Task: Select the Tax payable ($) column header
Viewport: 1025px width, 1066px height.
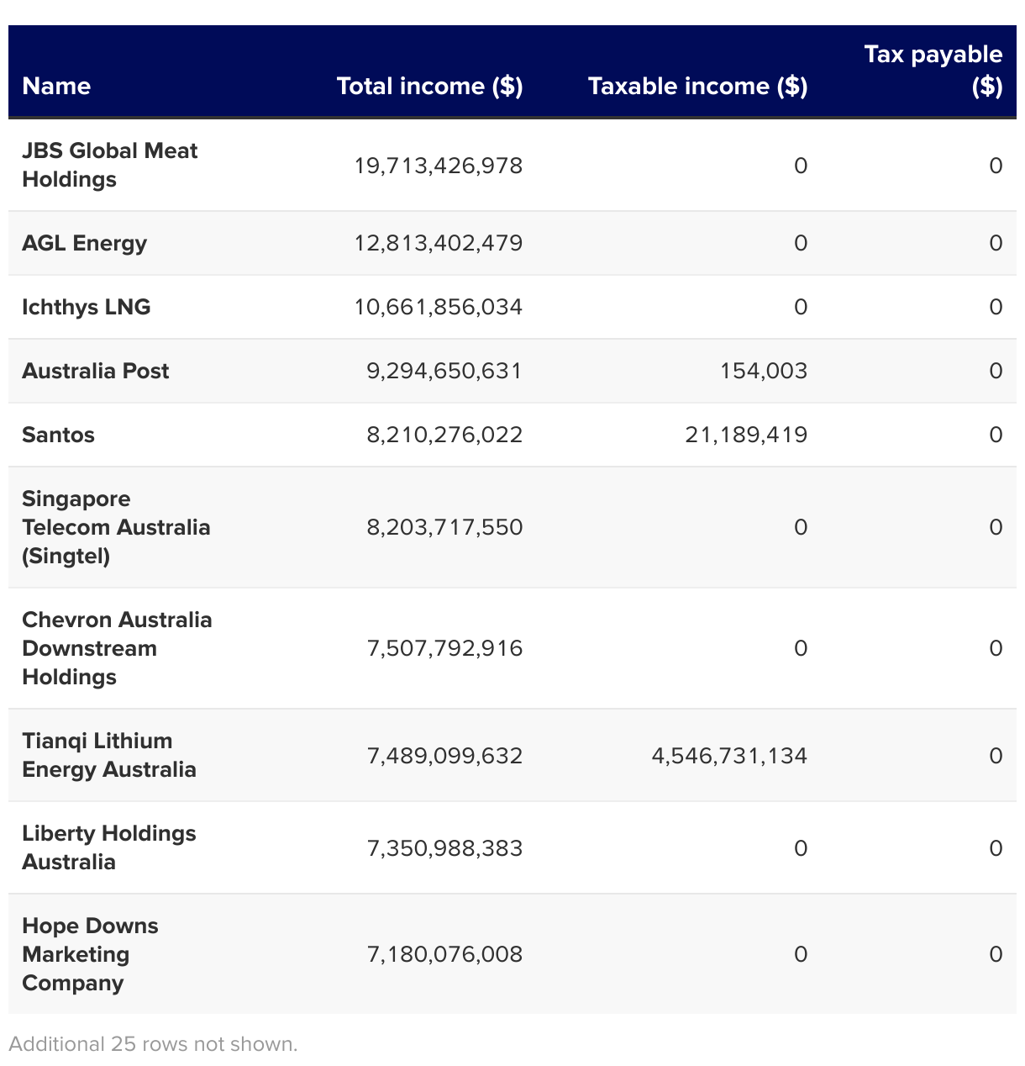Action: pos(933,71)
